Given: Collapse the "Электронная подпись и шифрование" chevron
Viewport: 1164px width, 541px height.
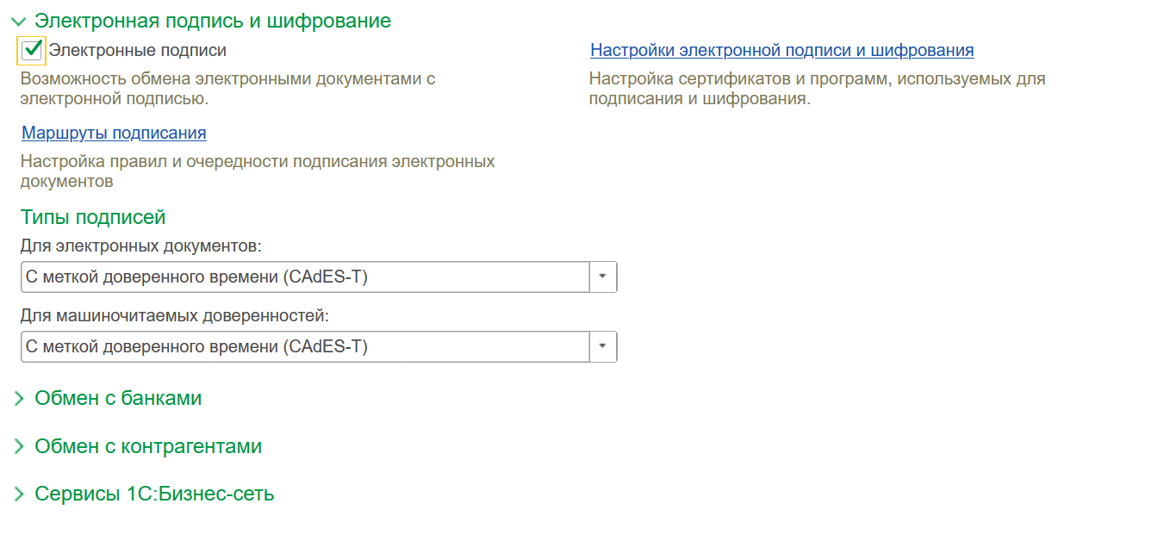Looking at the screenshot, I should point(19,22).
